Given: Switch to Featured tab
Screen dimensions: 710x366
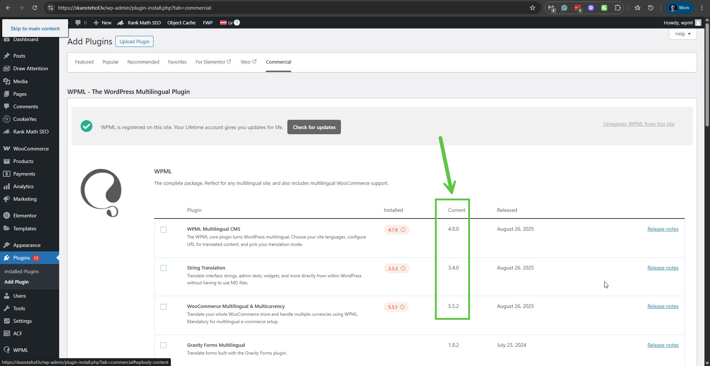Looking at the screenshot, I should (84, 62).
